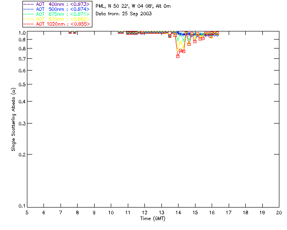The image size is (287, 230).
Task: Click the PML station location title line
Action: (x=133, y=6)
